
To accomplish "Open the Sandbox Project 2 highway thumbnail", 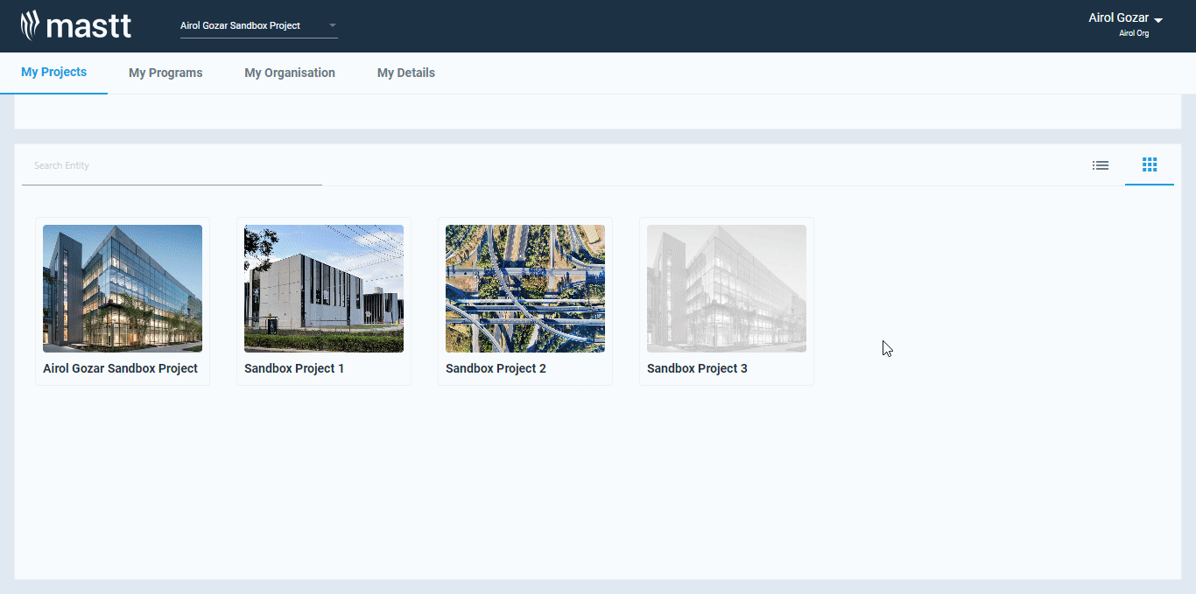I will tap(524, 289).
